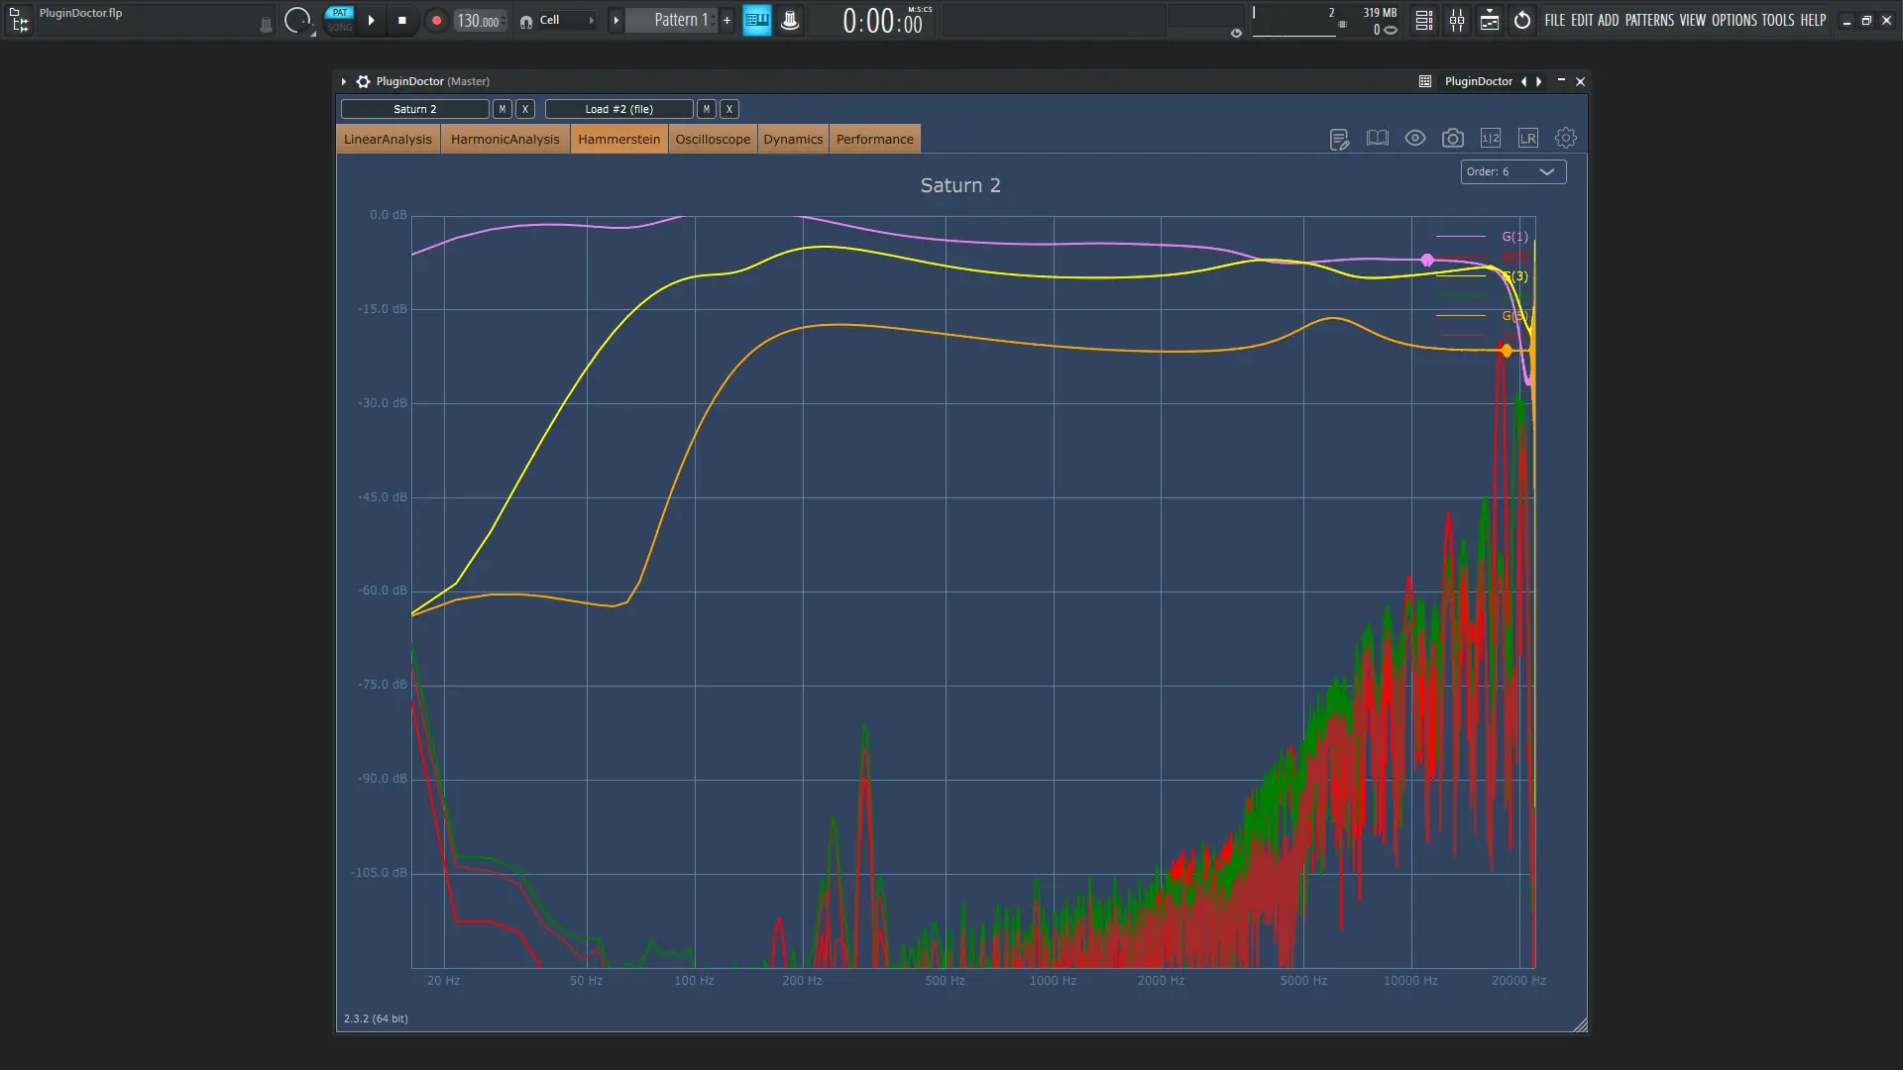Mute Saturn 2 with its M button

click(502, 109)
